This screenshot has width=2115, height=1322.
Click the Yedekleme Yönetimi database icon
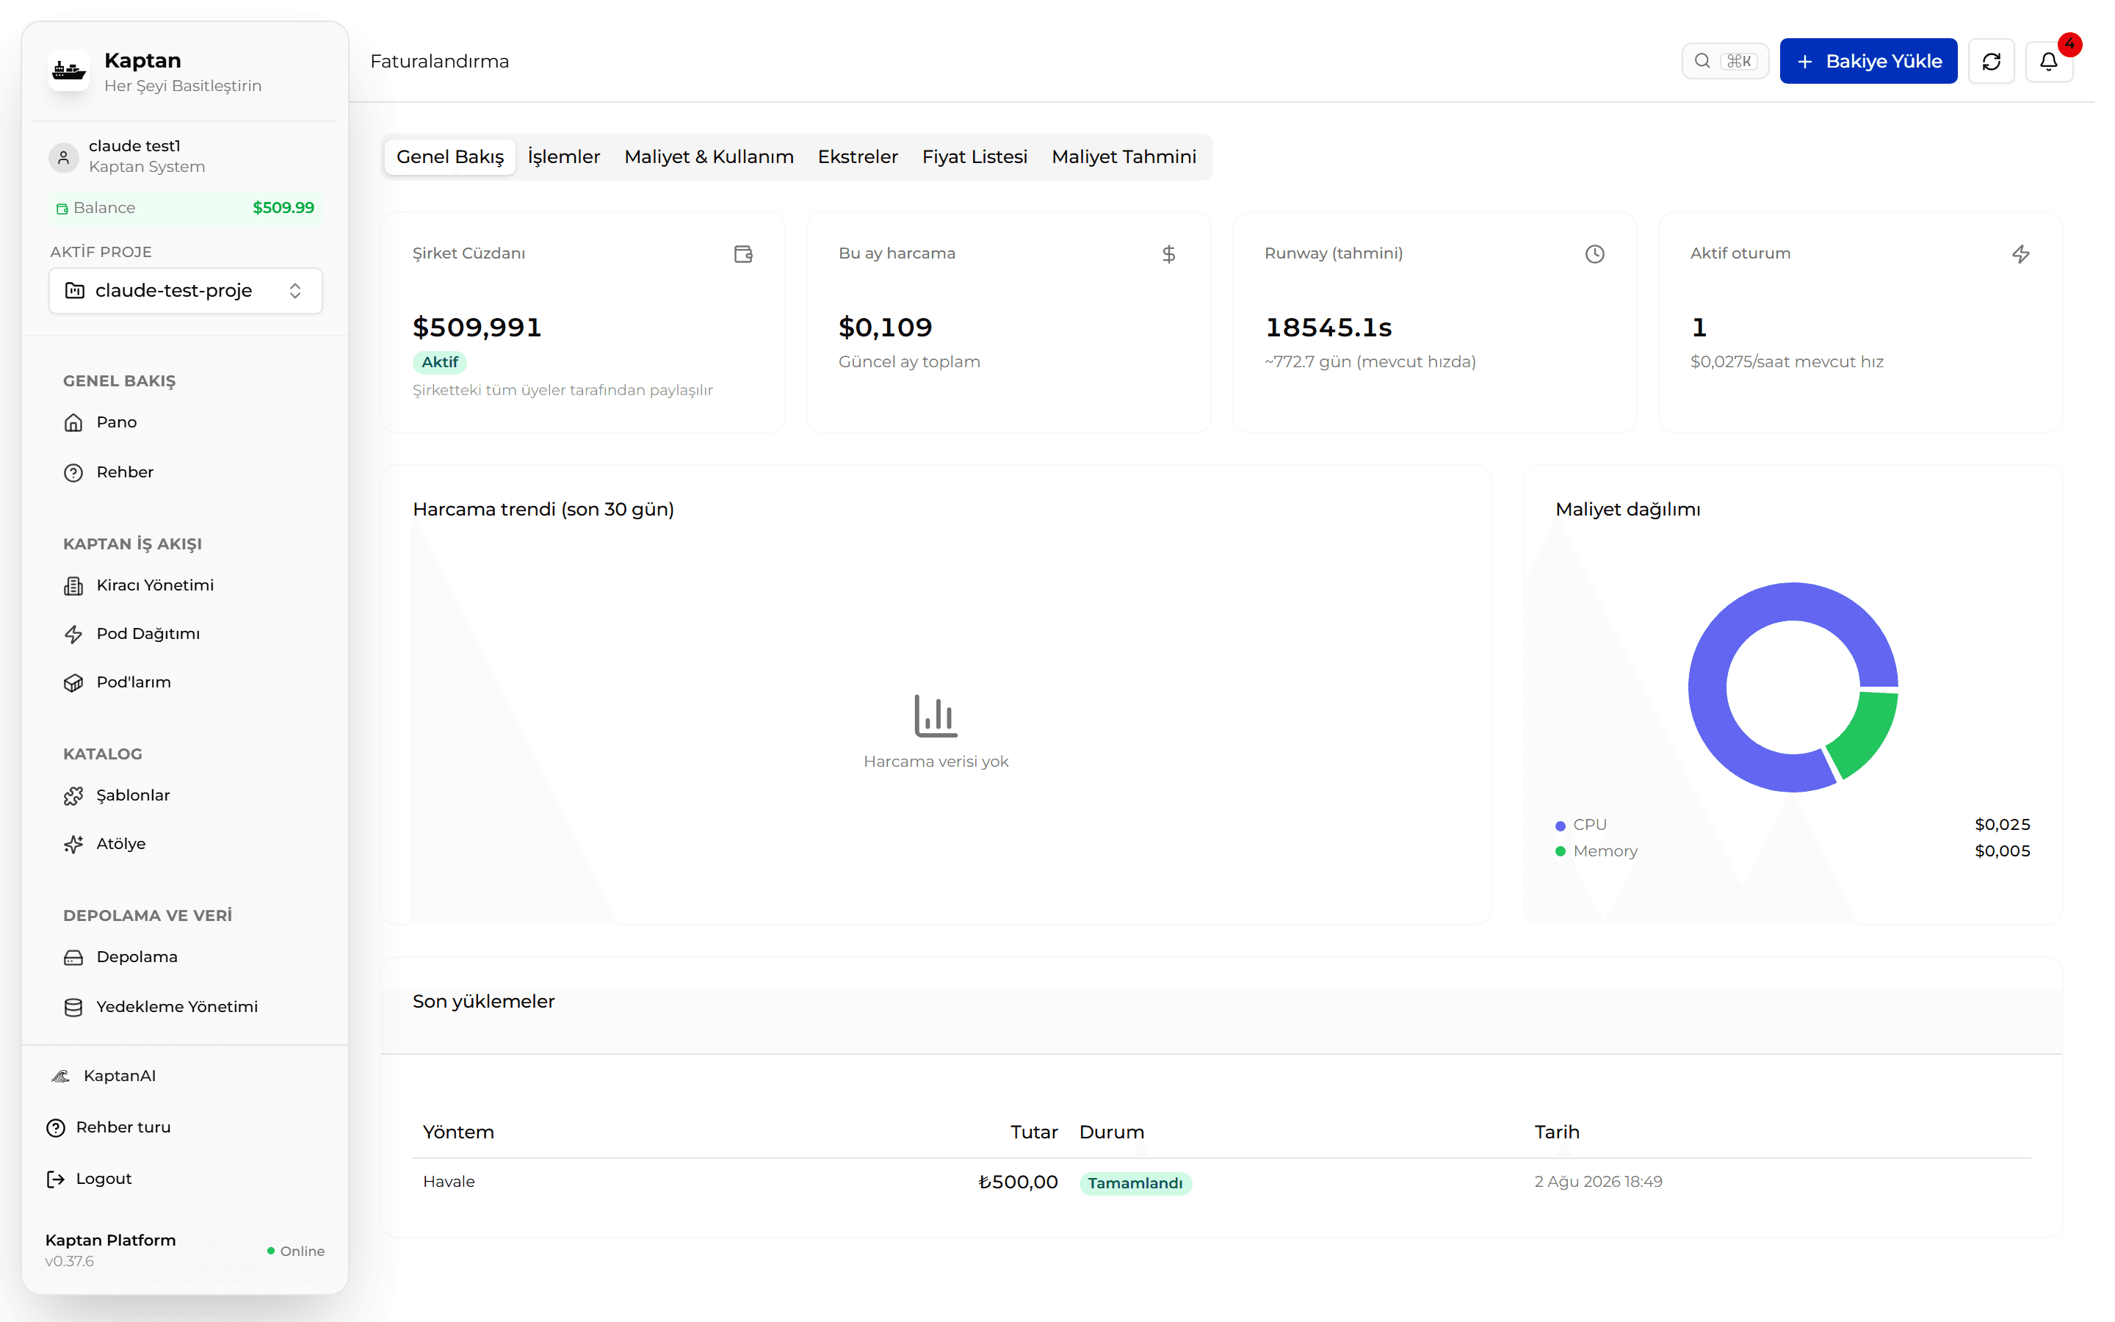point(73,1007)
